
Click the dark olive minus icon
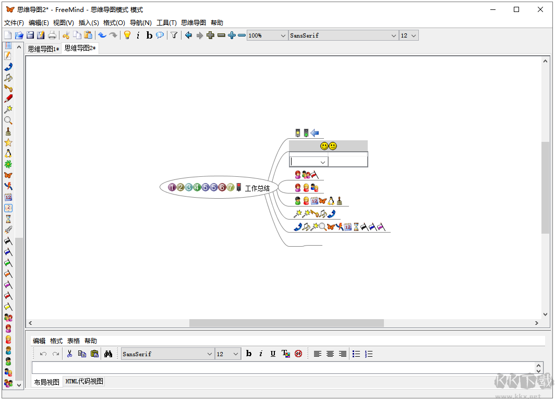coord(221,35)
